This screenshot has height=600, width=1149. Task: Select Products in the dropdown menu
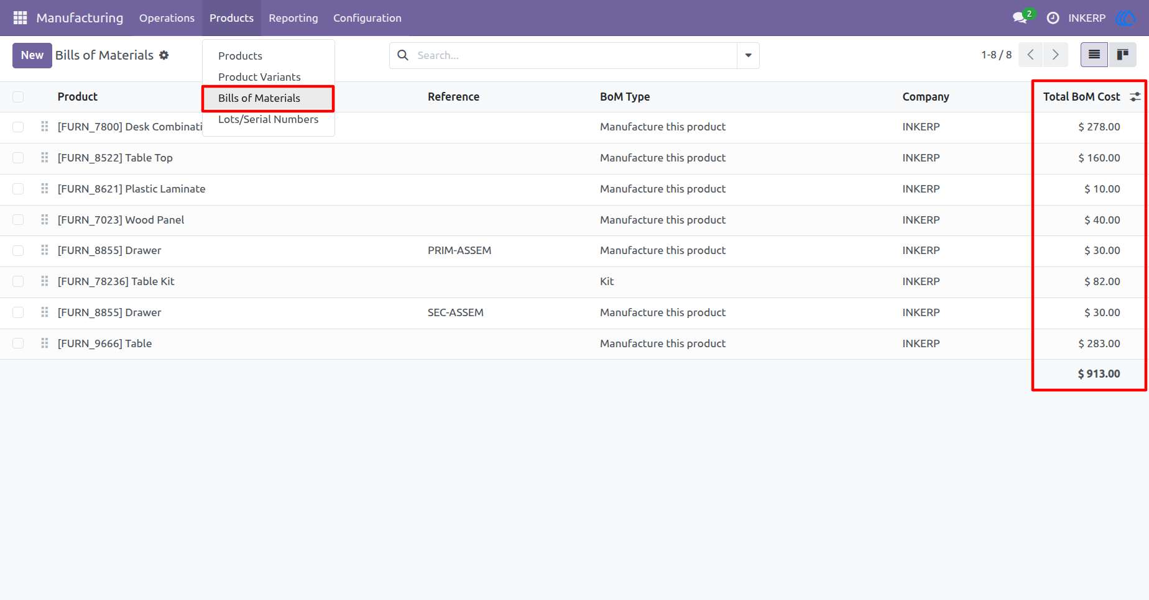tap(269, 56)
